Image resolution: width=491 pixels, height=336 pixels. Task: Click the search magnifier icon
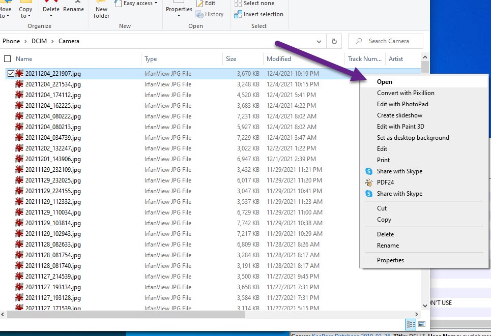click(x=359, y=41)
